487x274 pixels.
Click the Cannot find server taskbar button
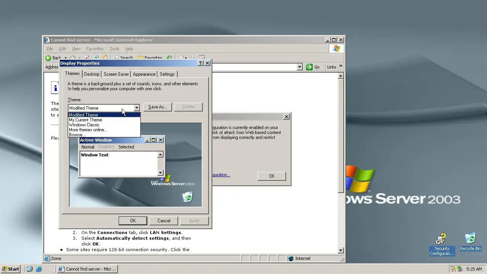88,269
